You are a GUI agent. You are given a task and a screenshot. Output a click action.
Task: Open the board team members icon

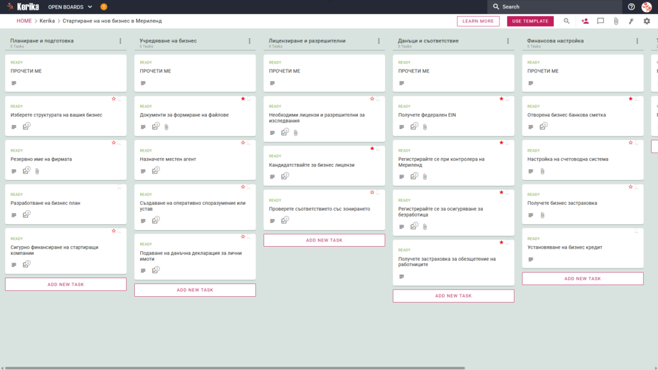pyautogui.click(x=585, y=21)
